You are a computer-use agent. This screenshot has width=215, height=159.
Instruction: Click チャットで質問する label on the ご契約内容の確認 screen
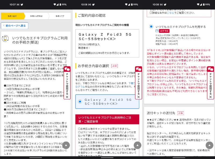coord(138,84)
